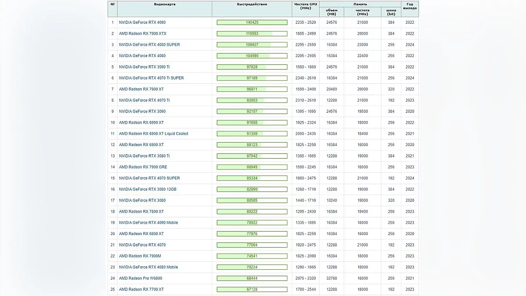This screenshot has height=296, width=526.
Task: Select GPU frequency value 1290 - 1665
Action: click(306, 267)
